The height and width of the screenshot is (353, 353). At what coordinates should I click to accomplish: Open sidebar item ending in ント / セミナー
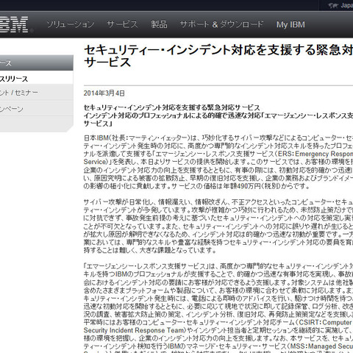tap(37, 93)
